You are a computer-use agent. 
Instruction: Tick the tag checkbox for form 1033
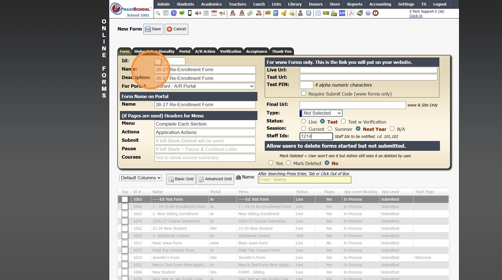[x=125, y=258]
